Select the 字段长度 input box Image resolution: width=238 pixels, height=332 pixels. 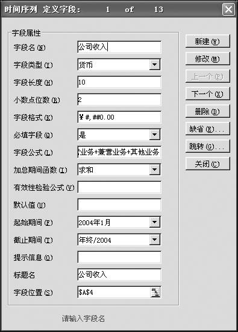pos(119,82)
